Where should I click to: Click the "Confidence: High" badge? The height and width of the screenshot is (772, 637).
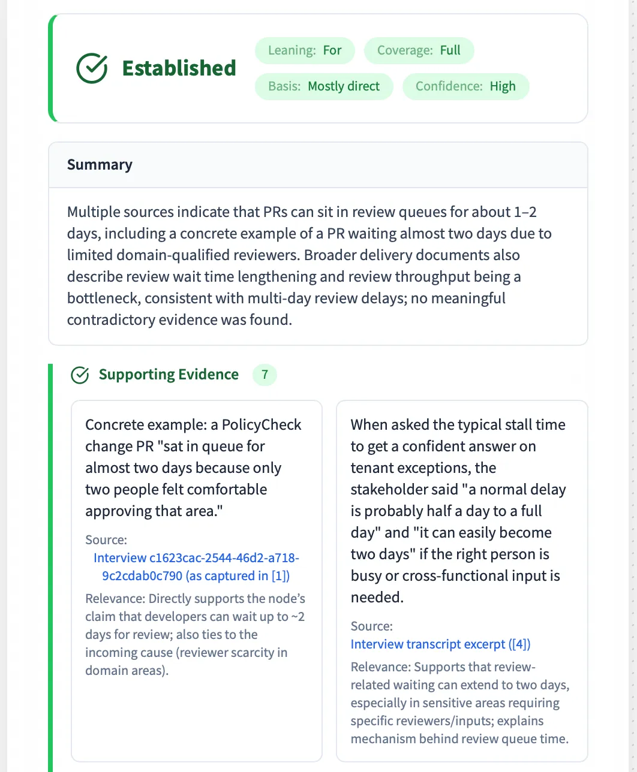[x=465, y=86]
